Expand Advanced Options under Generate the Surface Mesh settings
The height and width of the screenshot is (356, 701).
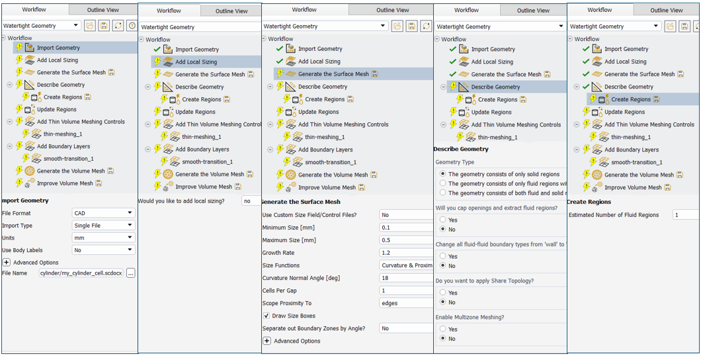click(x=267, y=341)
